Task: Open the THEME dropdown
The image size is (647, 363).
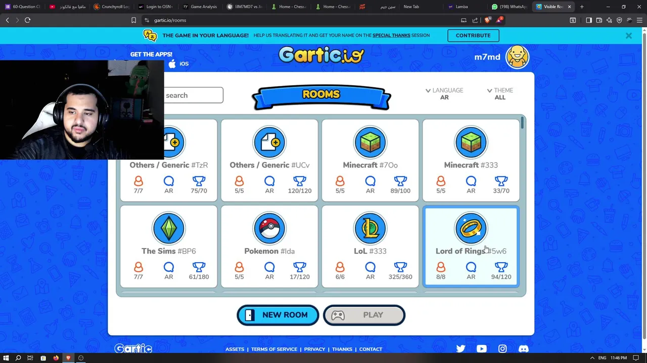Action: click(500, 94)
